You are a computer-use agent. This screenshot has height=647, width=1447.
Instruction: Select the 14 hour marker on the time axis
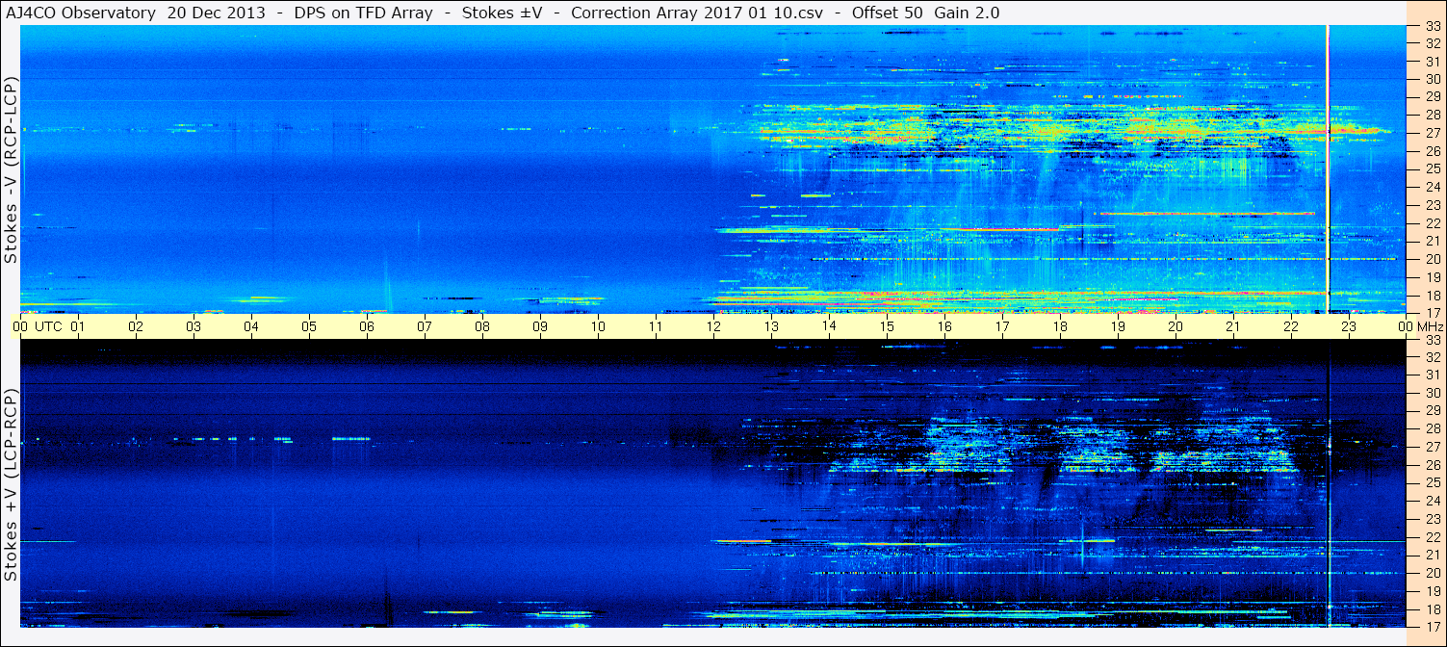(829, 326)
